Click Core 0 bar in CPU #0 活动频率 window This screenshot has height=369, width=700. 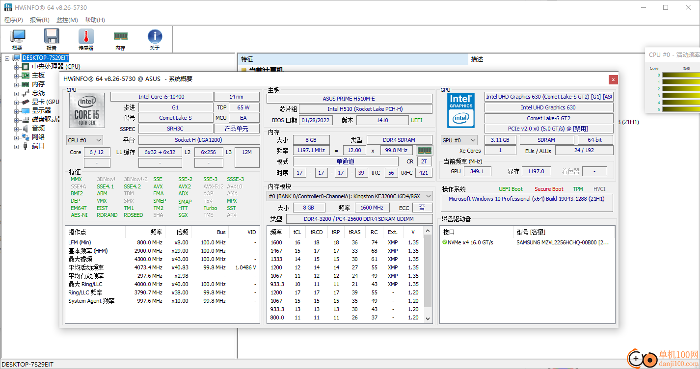point(681,75)
